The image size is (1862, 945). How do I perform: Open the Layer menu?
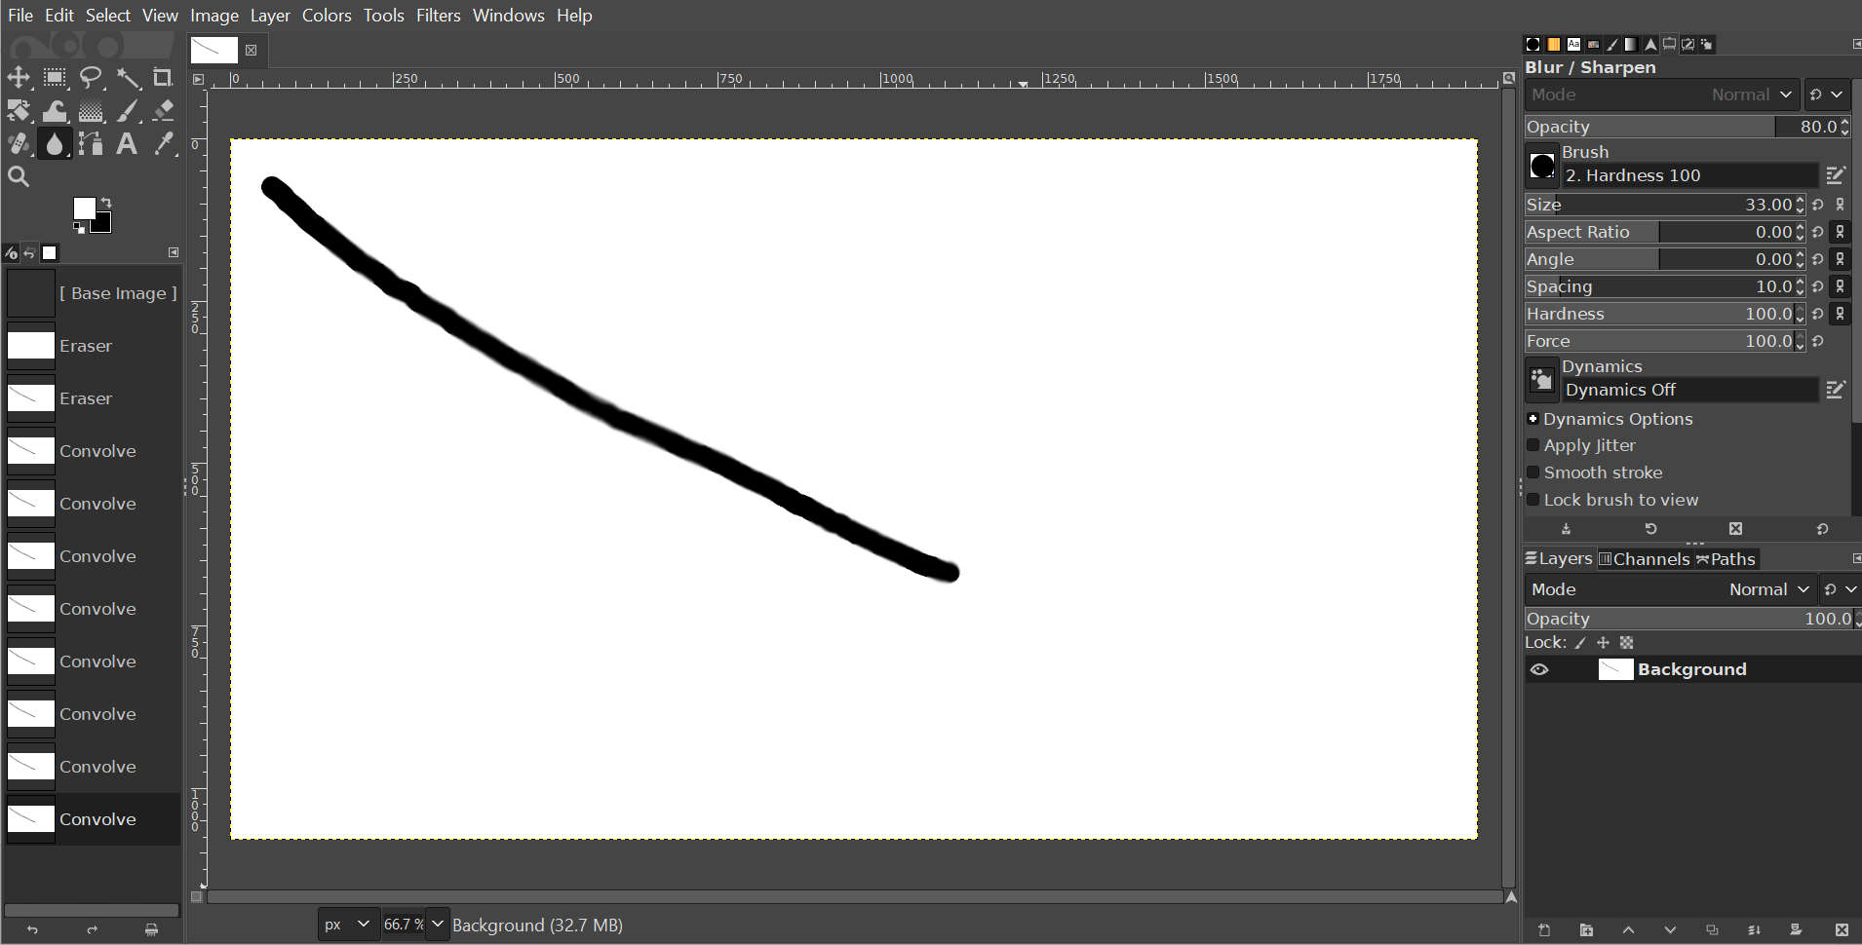click(x=270, y=16)
